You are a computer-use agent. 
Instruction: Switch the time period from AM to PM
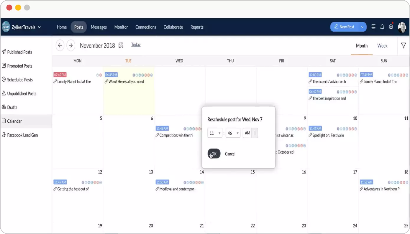[x=254, y=133]
